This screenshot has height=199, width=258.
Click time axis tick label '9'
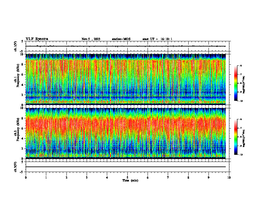click(208, 178)
